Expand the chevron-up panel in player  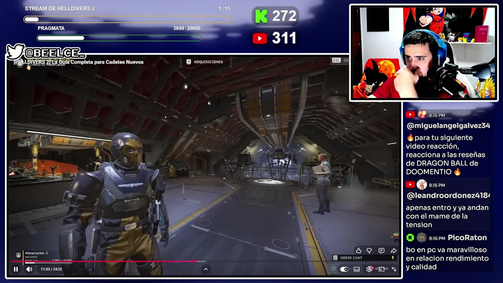click(x=206, y=269)
